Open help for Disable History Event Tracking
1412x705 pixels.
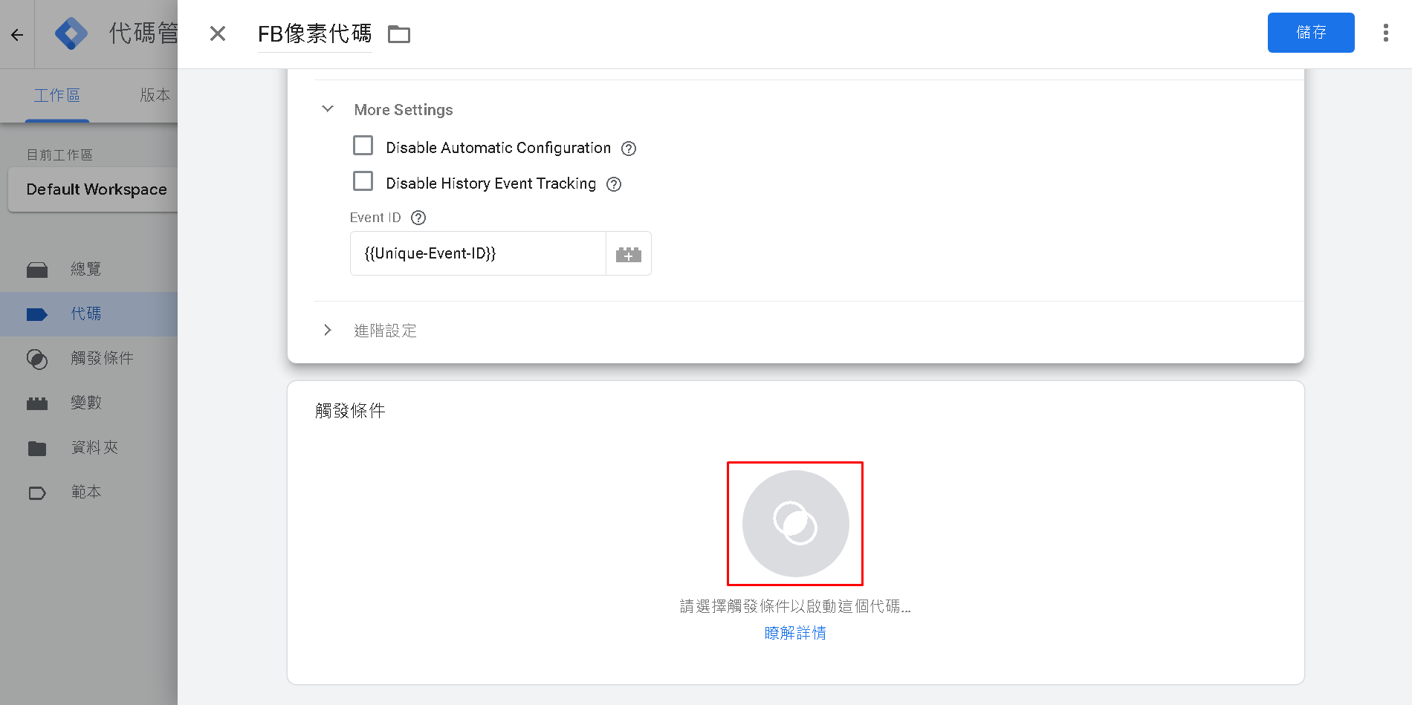click(614, 184)
